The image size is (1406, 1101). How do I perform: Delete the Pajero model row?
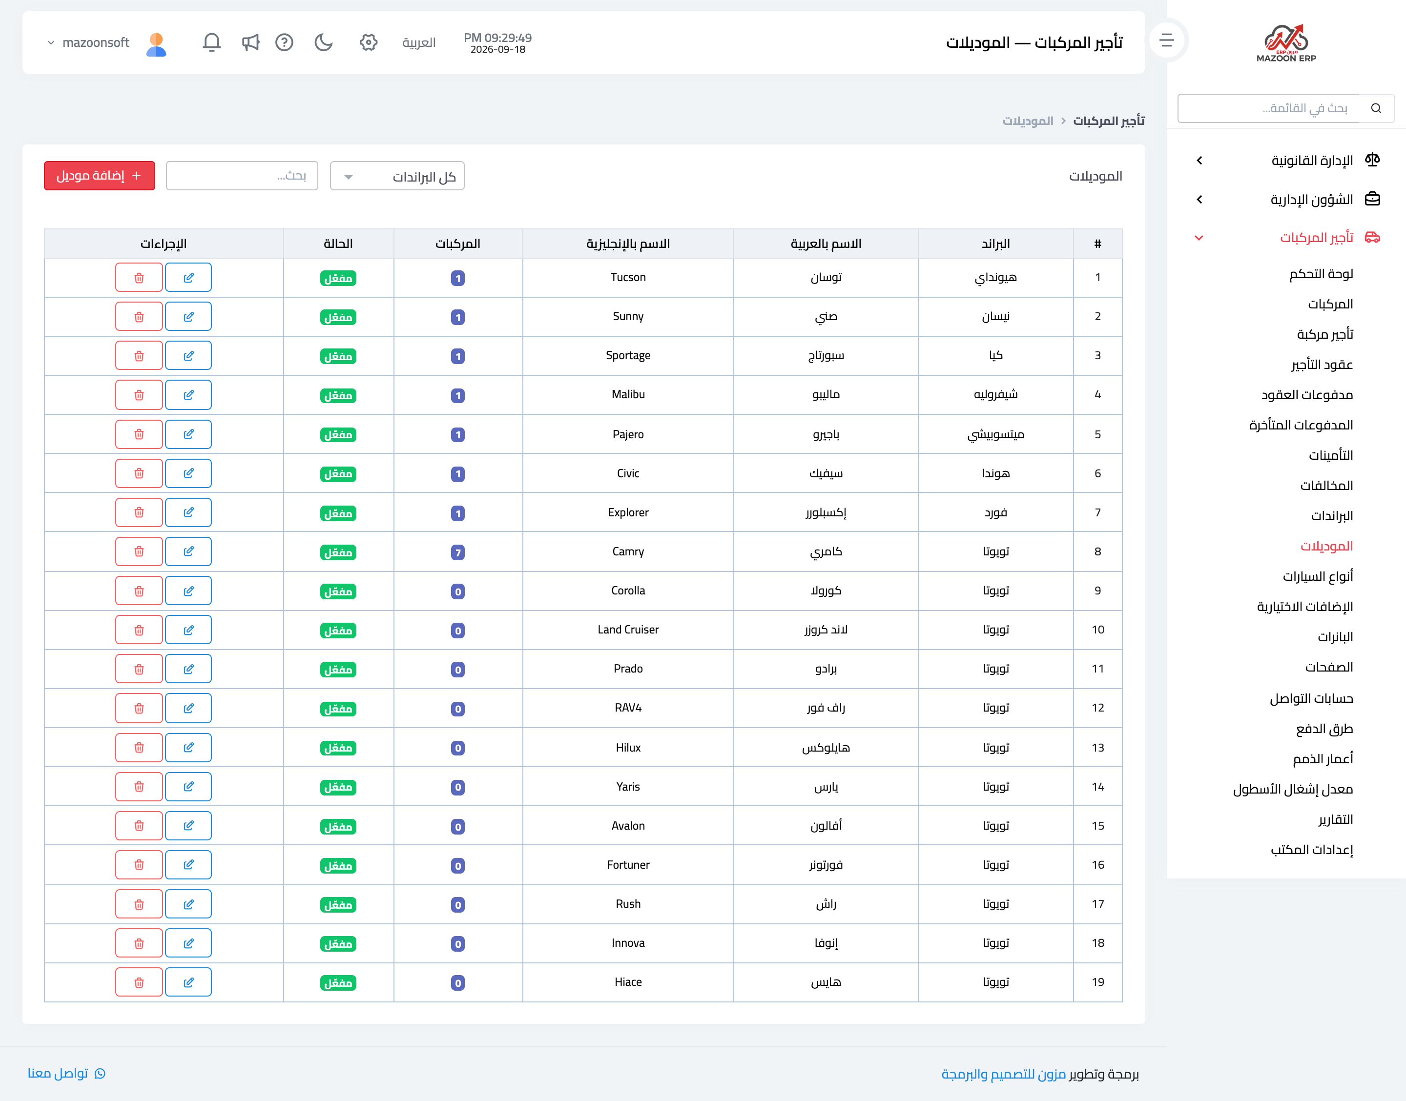pyautogui.click(x=139, y=434)
